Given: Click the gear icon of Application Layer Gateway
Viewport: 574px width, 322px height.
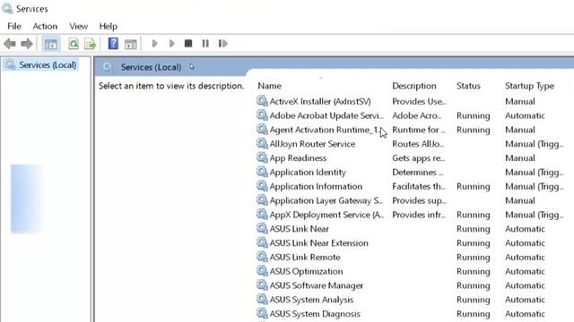Looking at the screenshot, I should pos(262,200).
